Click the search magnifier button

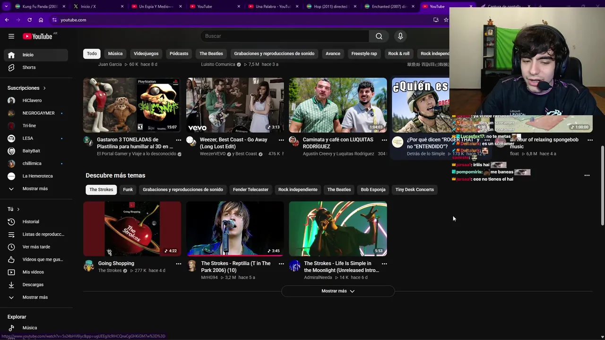click(379, 36)
